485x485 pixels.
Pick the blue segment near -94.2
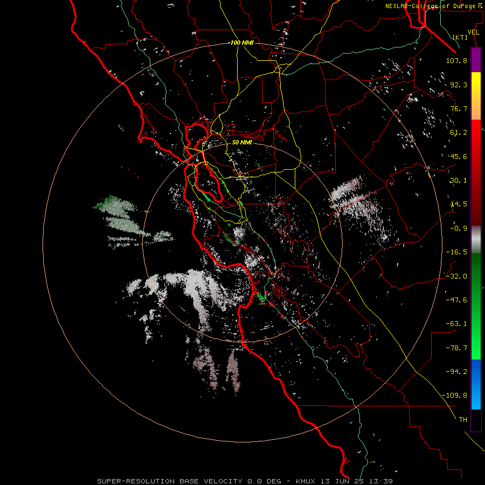tap(476, 371)
